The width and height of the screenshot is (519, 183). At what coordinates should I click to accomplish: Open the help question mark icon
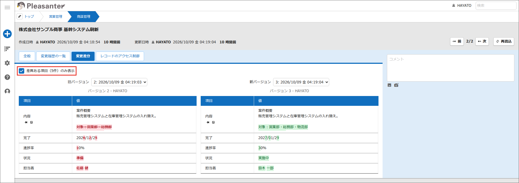click(x=7, y=77)
